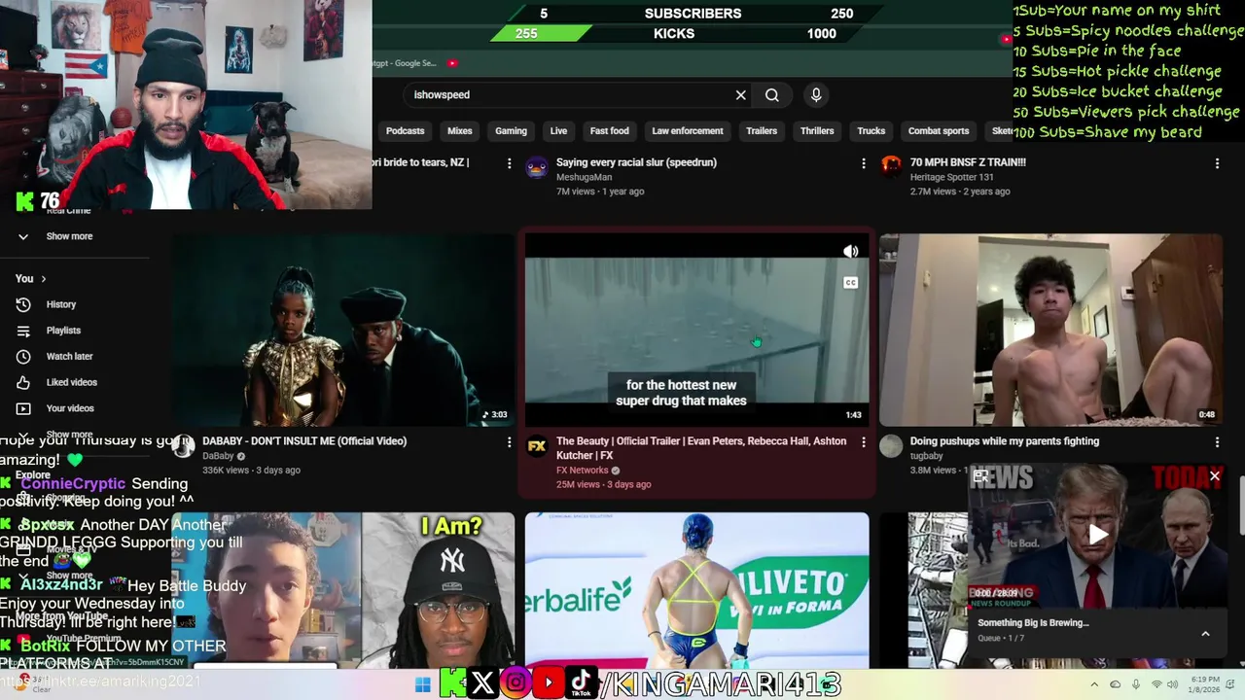This screenshot has width=1245, height=700.
Task: Open the MeshugaMan channel avatar
Action: (x=537, y=167)
